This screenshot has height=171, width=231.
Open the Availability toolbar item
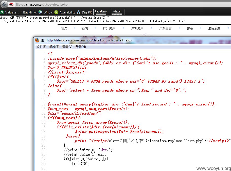pos(67,12)
